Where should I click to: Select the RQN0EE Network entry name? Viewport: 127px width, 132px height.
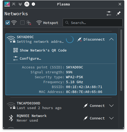click(32, 116)
